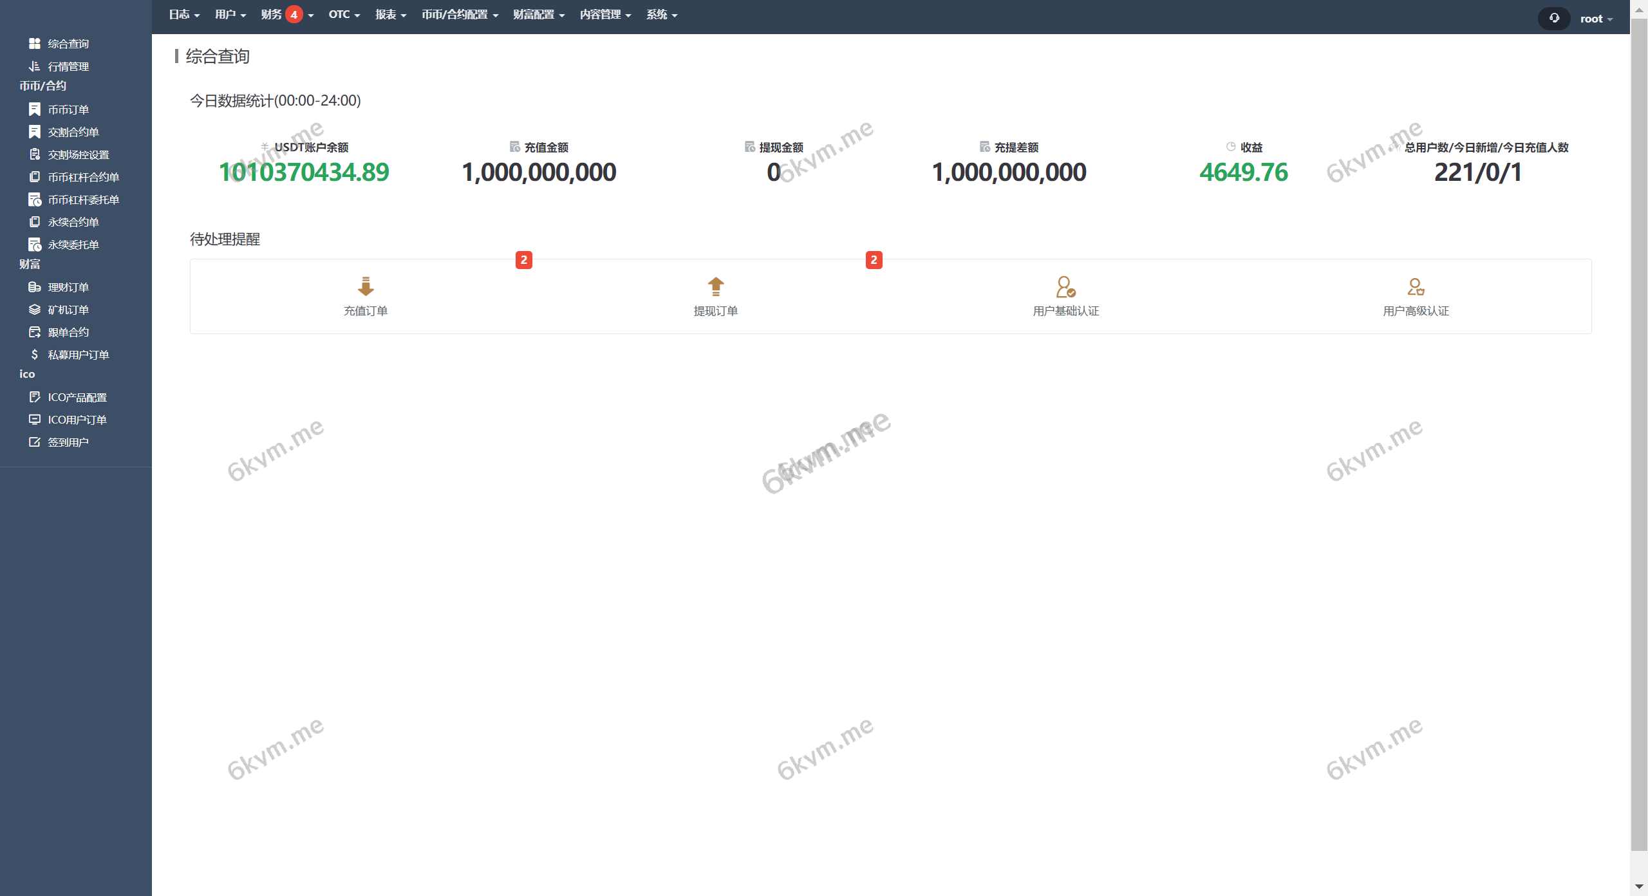Click the red badge 2 above 充值订单
Screen dimensions: 1648x896
523,260
